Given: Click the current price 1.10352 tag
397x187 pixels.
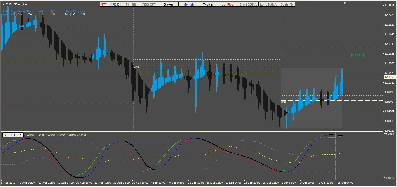Looking at the screenshot, I should click(x=390, y=77).
